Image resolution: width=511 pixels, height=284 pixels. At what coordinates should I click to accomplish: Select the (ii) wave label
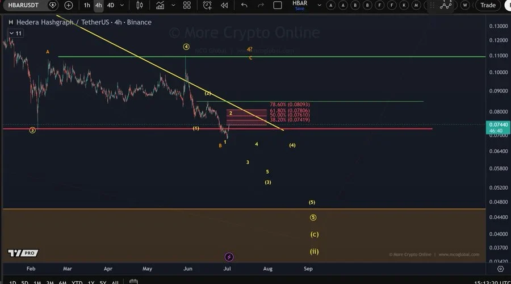click(x=314, y=252)
